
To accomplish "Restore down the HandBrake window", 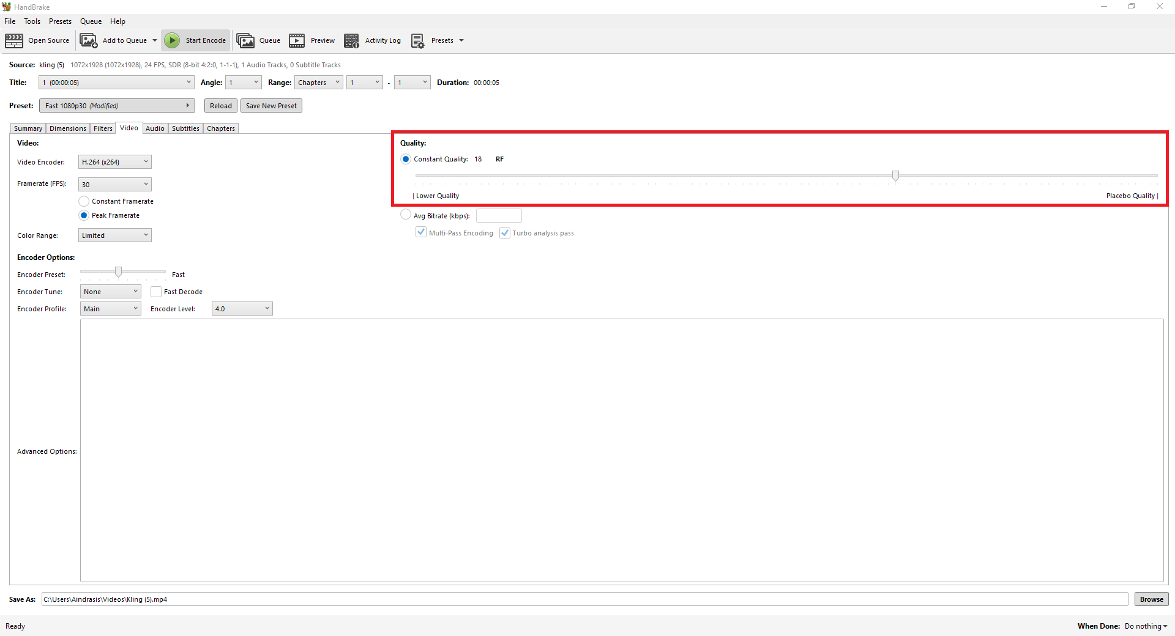I will point(1132,7).
